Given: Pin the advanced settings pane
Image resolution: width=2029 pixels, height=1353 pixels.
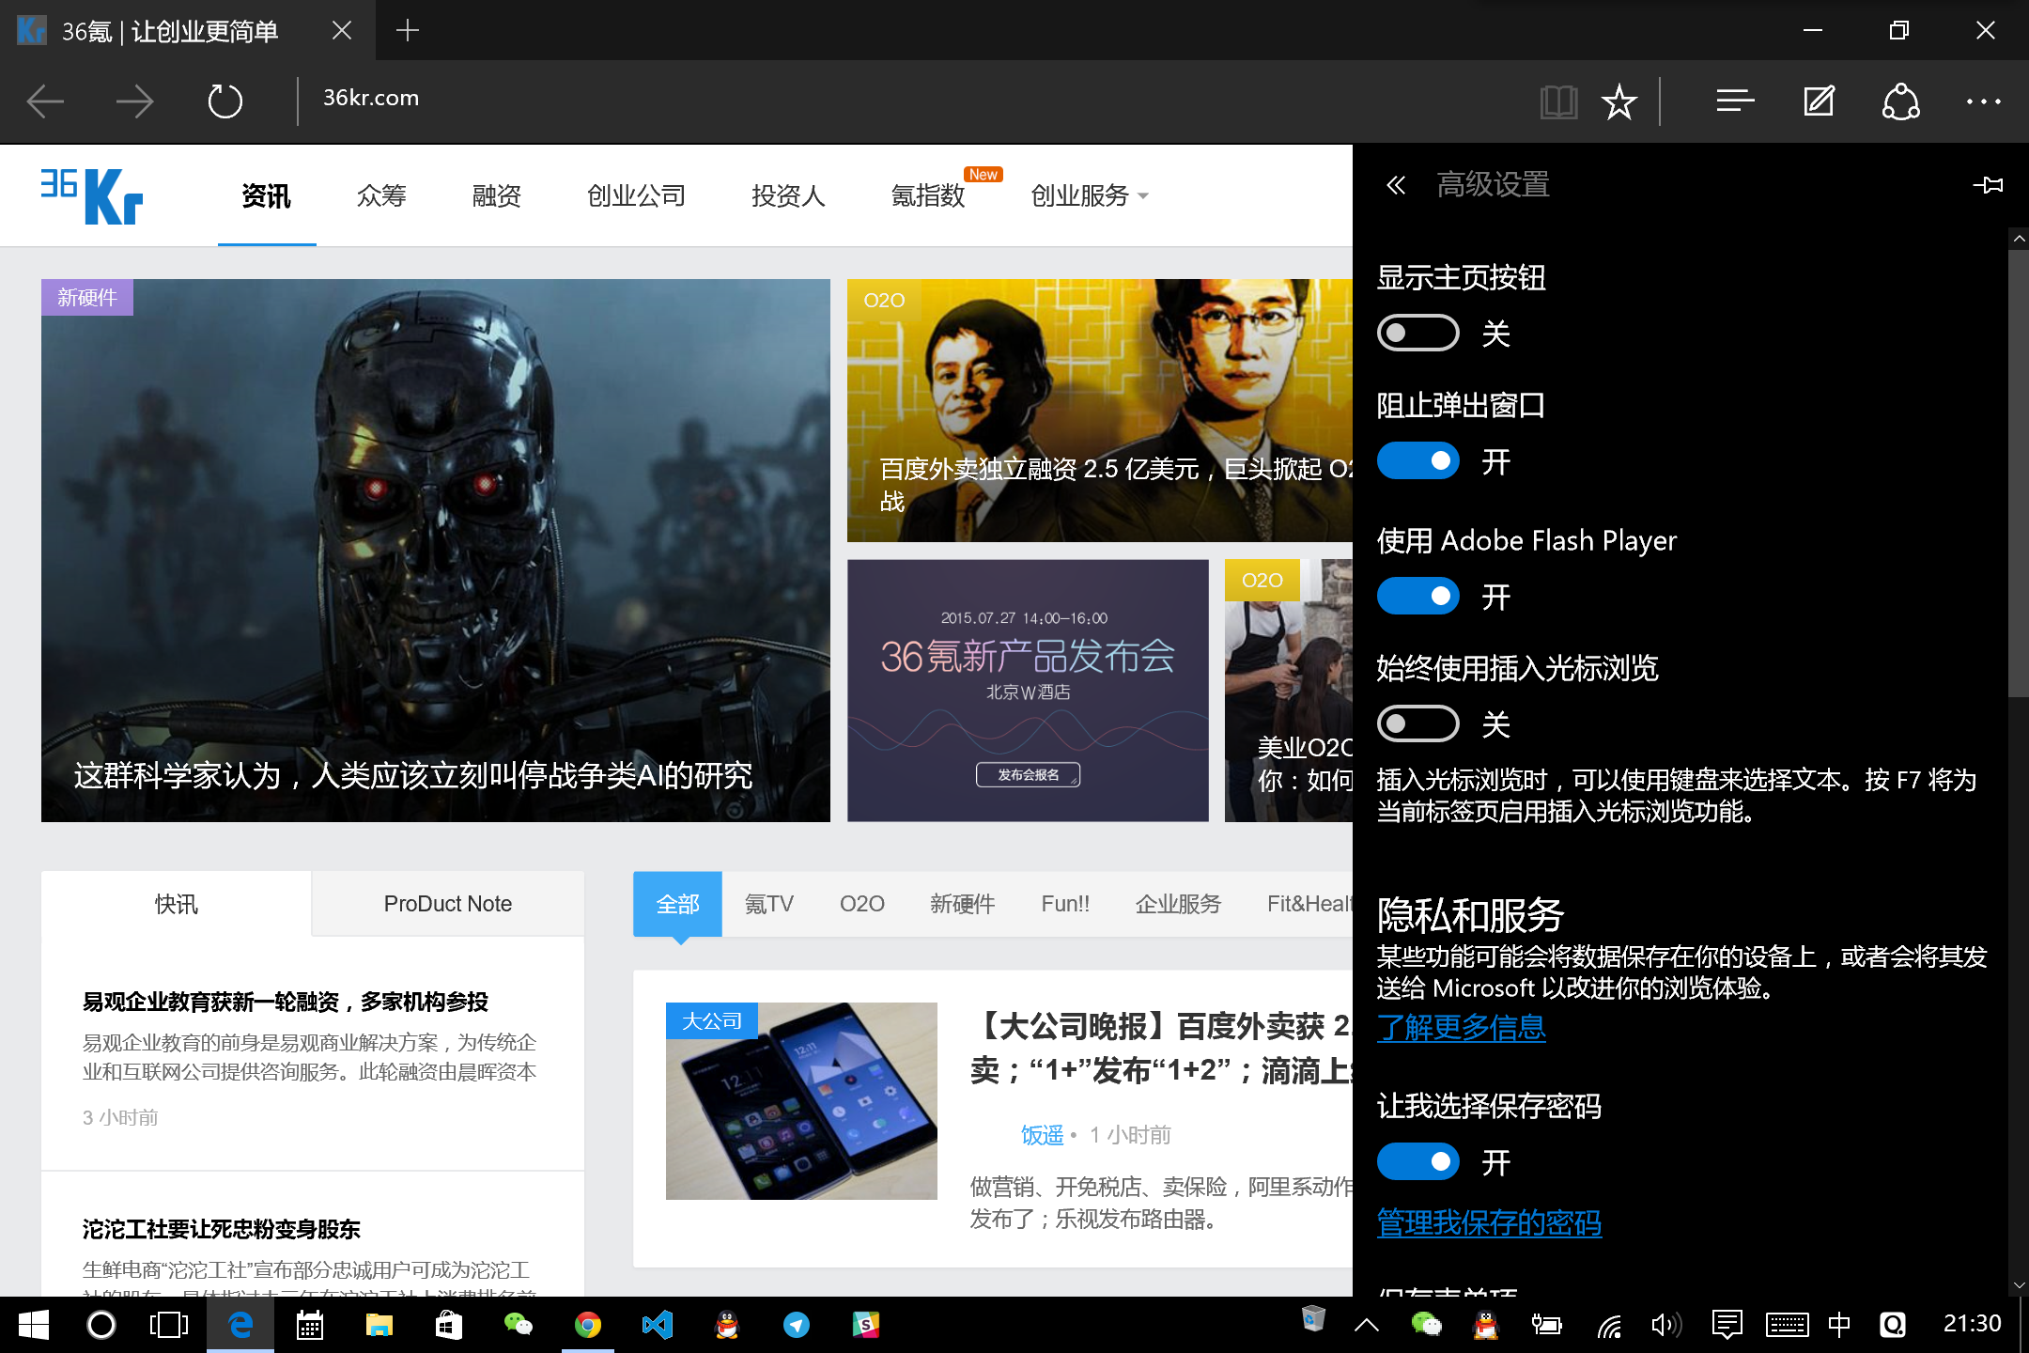Looking at the screenshot, I should coord(1988,185).
